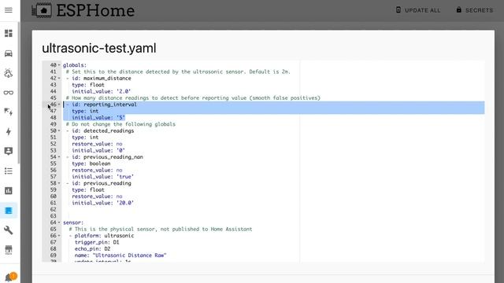The image size is (504, 283).
Task: Open the wrench Developer Tools icon
Action: 9,230
